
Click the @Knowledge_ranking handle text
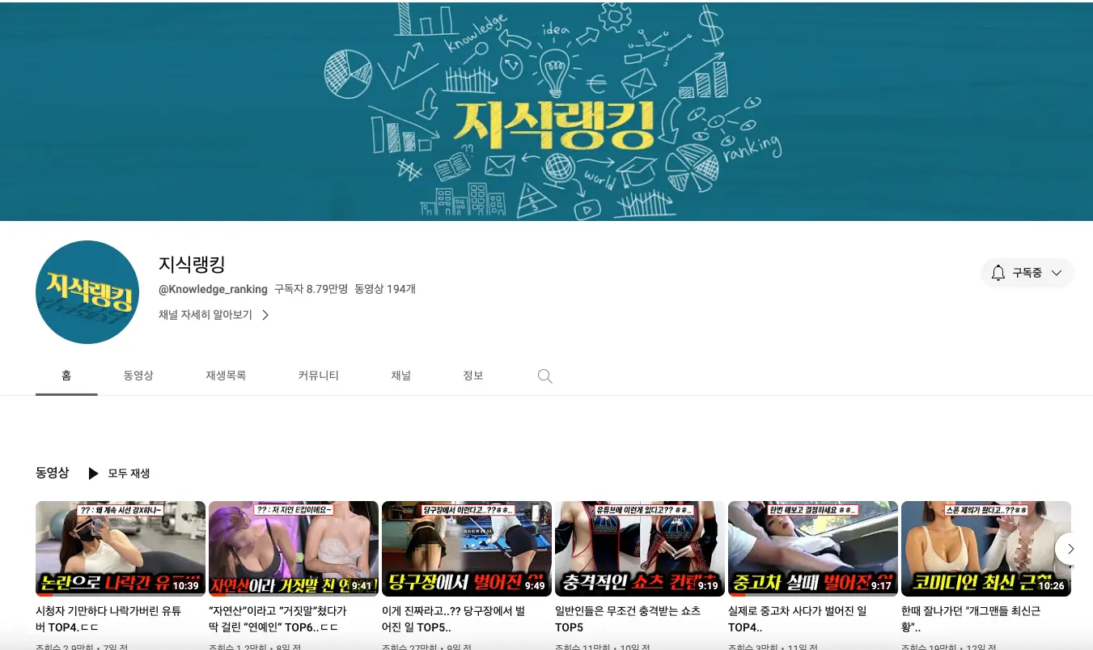(x=213, y=289)
